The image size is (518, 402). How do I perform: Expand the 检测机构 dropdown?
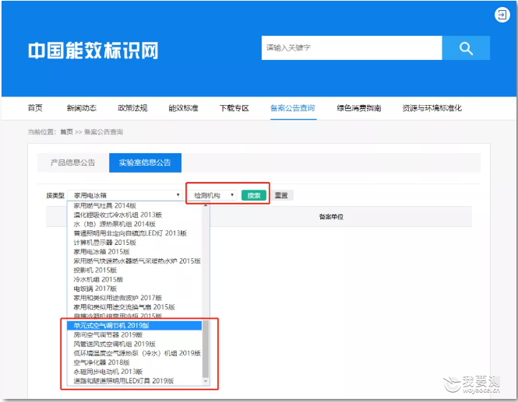213,195
